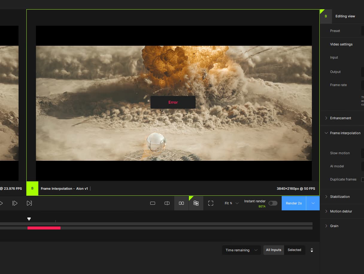Check the Duplicate frames checkbox
Viewport: 364px width, 274px height.
coord(363,180)
